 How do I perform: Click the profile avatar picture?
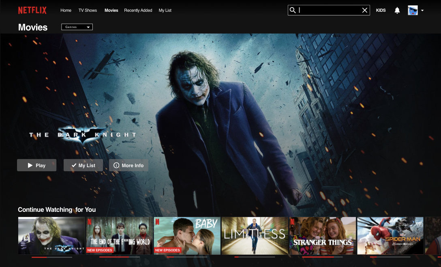(413, 11)
